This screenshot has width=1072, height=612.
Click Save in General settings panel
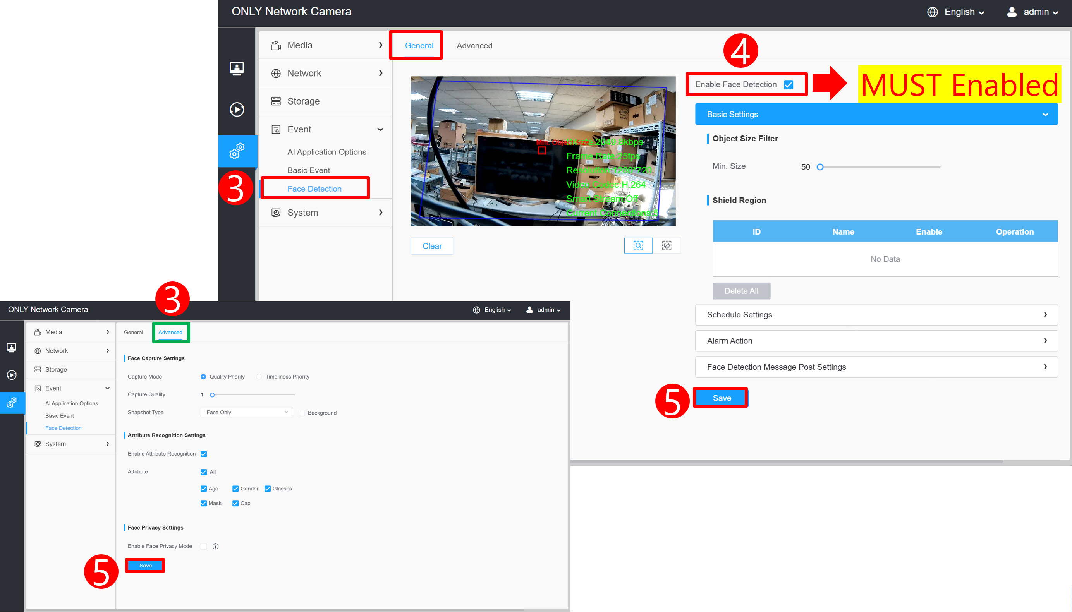click(x=722, y=398)
